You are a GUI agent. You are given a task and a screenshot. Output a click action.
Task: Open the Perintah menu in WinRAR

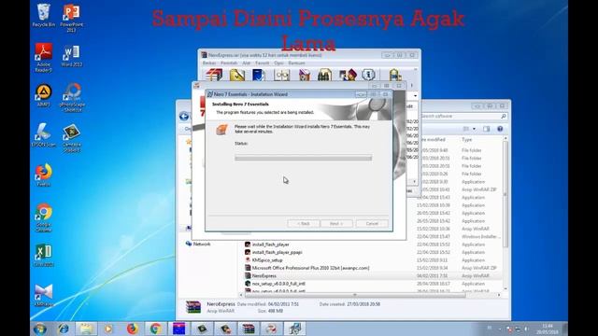229,63
